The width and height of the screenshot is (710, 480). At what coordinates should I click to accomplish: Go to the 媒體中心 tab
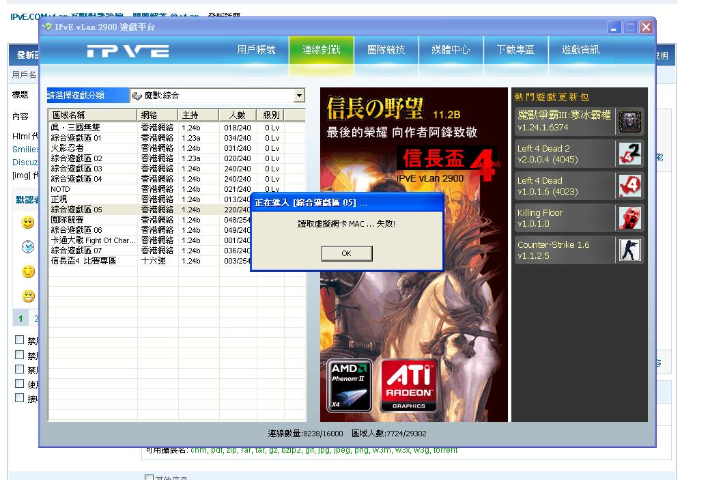pyautogui.click(x=451, y=50)
